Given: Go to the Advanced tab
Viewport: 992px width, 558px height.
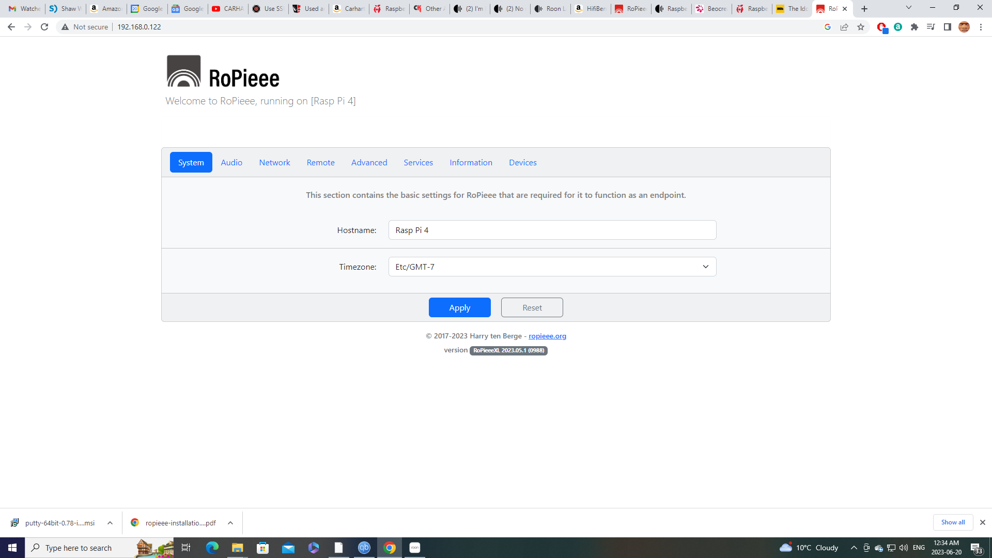Looking at the screenshot, I should coord(369,162).
